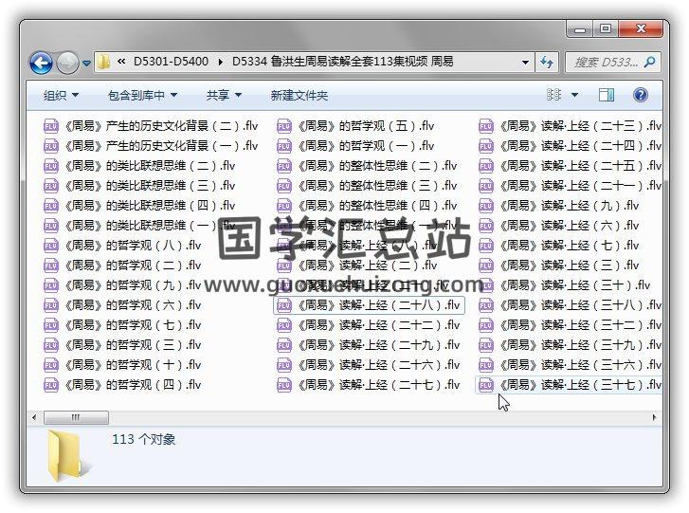Click in the search box field
The height and width of the screenshot is (513, 689).
(x=605, y=63)
